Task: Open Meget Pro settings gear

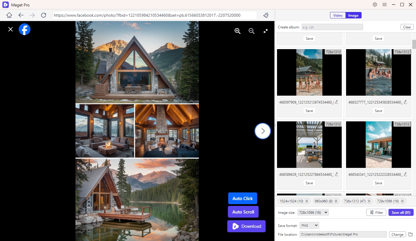Action: tap(375, 5)
